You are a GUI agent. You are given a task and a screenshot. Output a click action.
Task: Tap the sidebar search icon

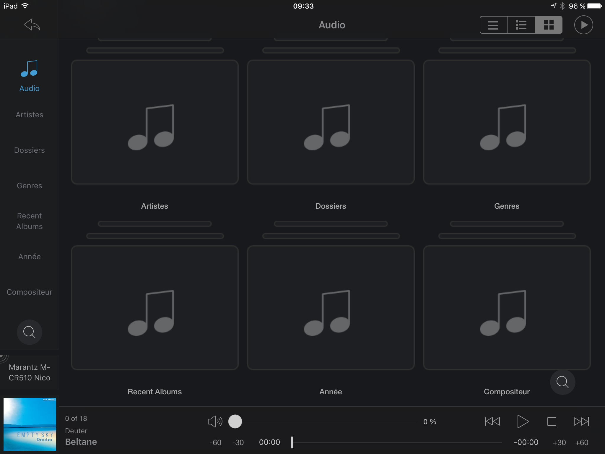coord(29,332)
